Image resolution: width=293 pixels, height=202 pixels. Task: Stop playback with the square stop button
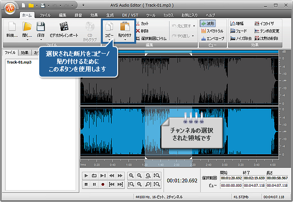[86, 184]
